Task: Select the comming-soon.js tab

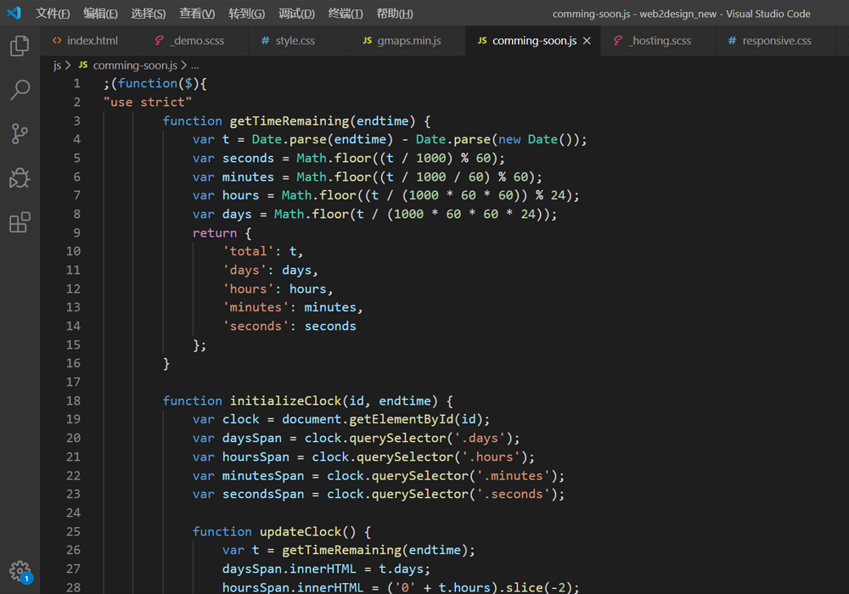Action: click(x=533, y=41)
